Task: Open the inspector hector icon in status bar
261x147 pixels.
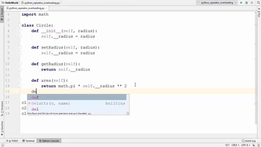Action: [x=259, y=145]
